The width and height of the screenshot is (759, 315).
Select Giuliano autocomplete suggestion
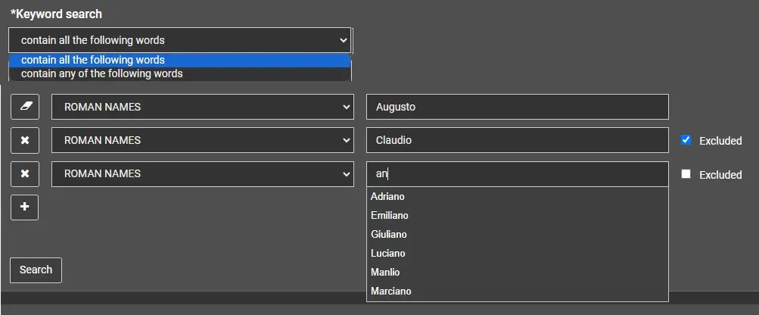coord(389,235)
